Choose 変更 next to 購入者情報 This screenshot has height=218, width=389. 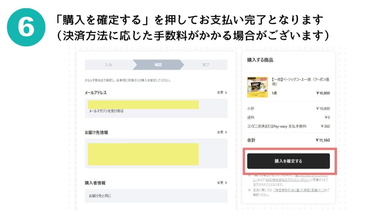[220, 183]
